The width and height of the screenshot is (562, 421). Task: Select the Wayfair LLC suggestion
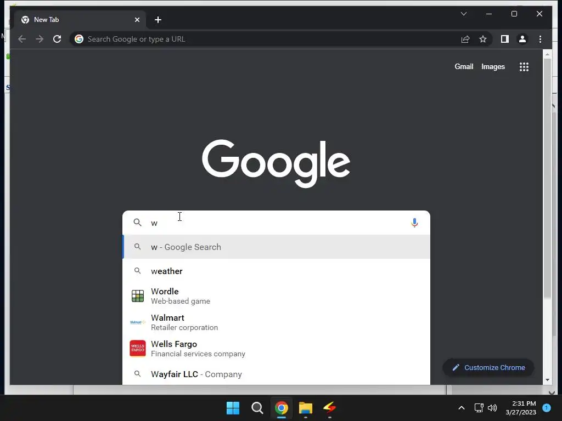[277, 374]
